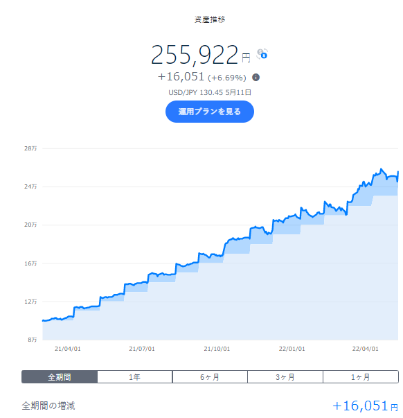Toggle the USD/JPY currency switch icon
This screenshot has width=403, height=418.
pyautogui.click(x=262, y=54)
